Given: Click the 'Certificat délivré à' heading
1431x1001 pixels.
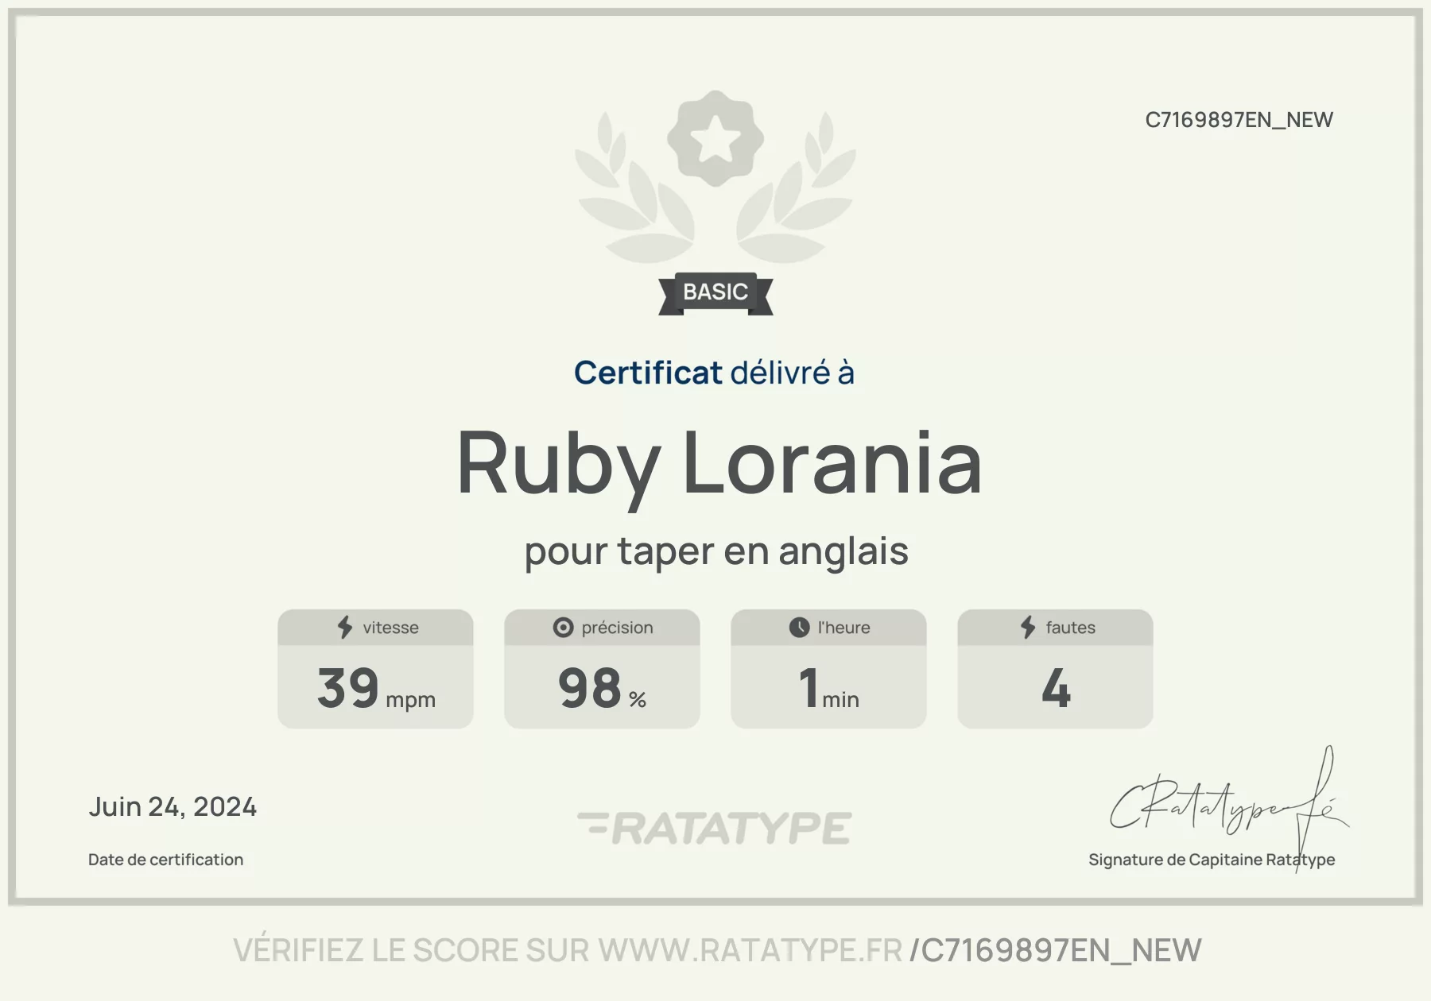Looking at the screenshot, I should pos(714,373).
